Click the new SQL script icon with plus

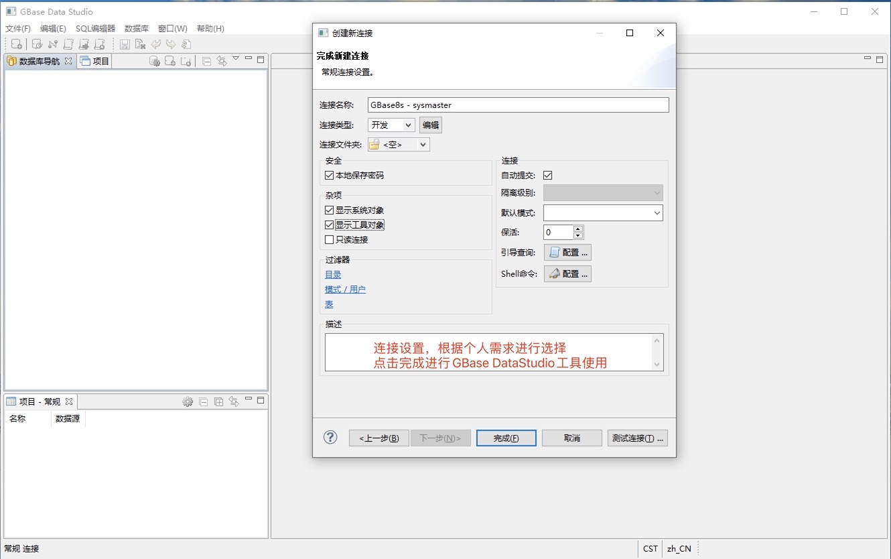click(99, 44)
